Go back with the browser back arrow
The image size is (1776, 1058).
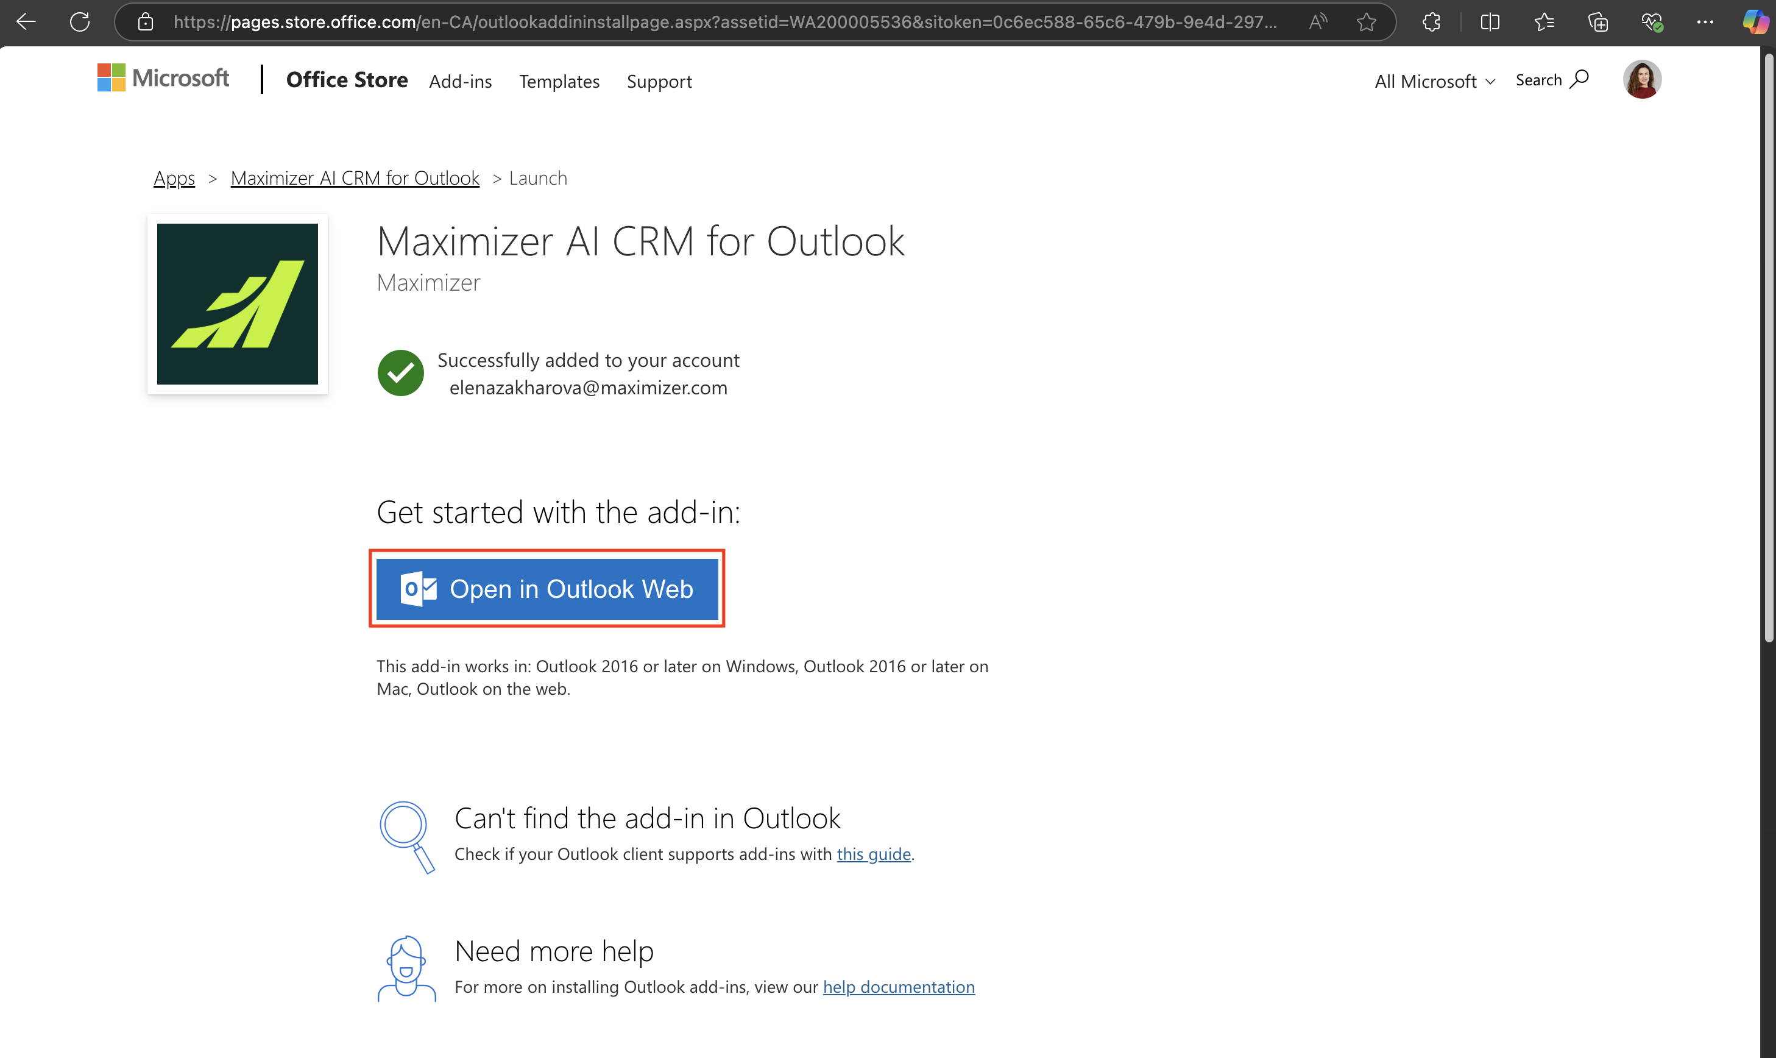coord(26,22)
